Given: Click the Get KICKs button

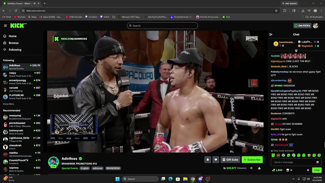Looking at the screenshot, I should (x=302, y=26).
